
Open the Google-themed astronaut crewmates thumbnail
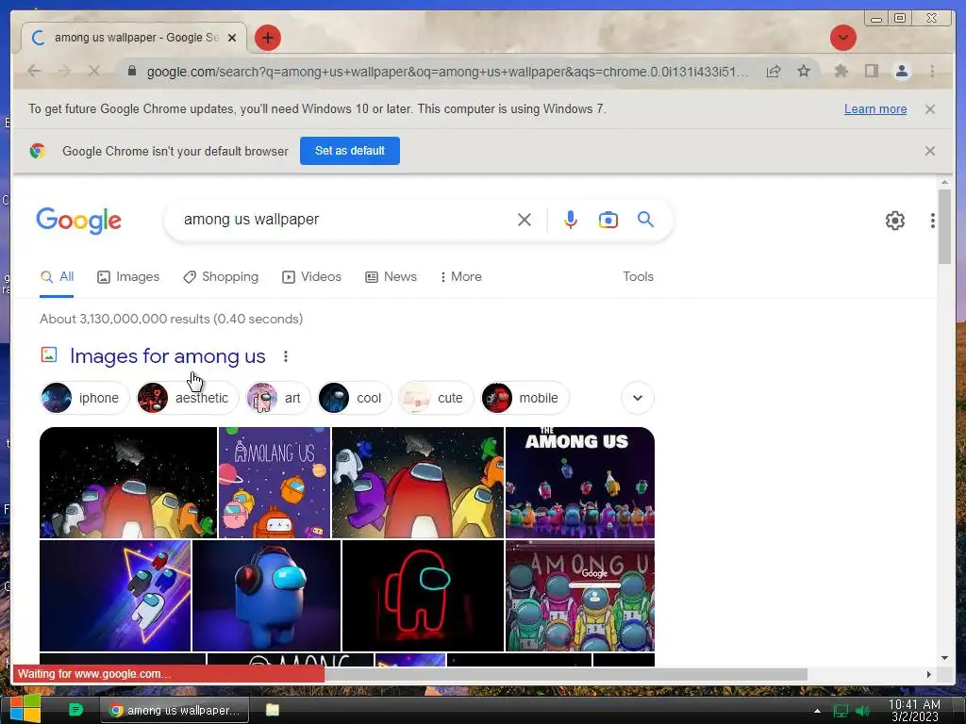(580, 596)
